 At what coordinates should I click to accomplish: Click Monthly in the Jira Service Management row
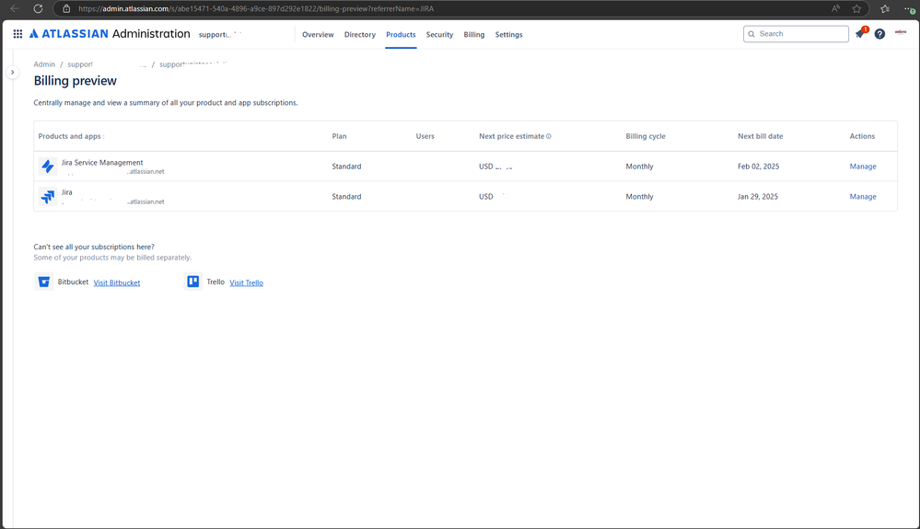(639, 167)
